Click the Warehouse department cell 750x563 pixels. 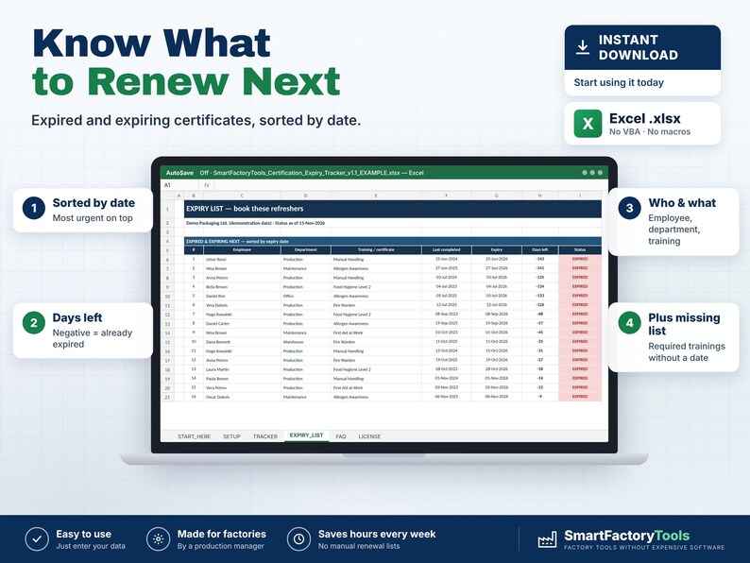306,342
